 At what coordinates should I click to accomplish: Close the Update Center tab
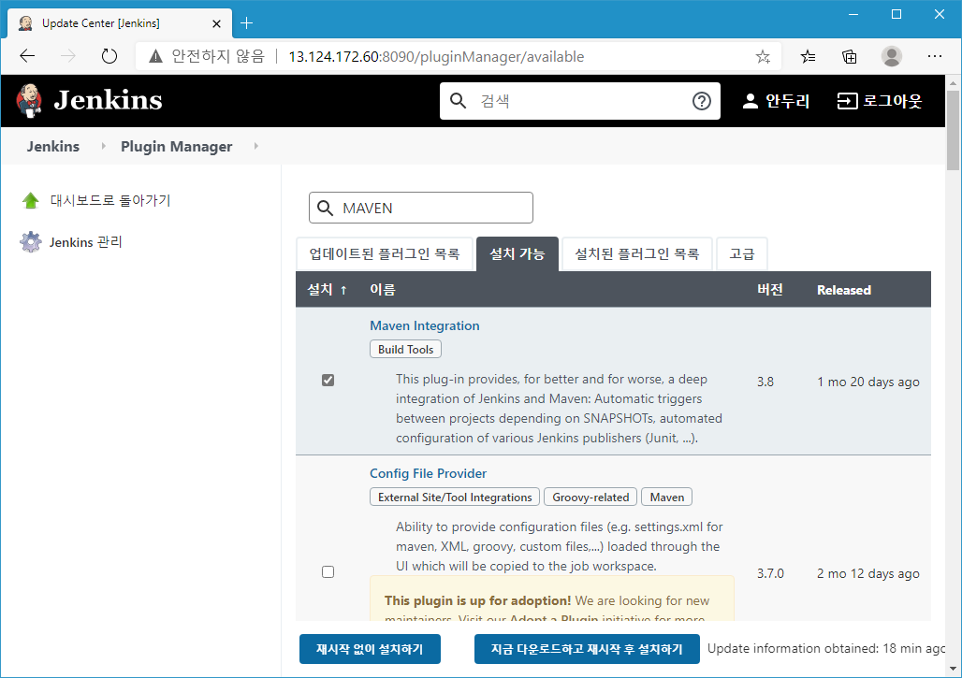coord(216,23)
